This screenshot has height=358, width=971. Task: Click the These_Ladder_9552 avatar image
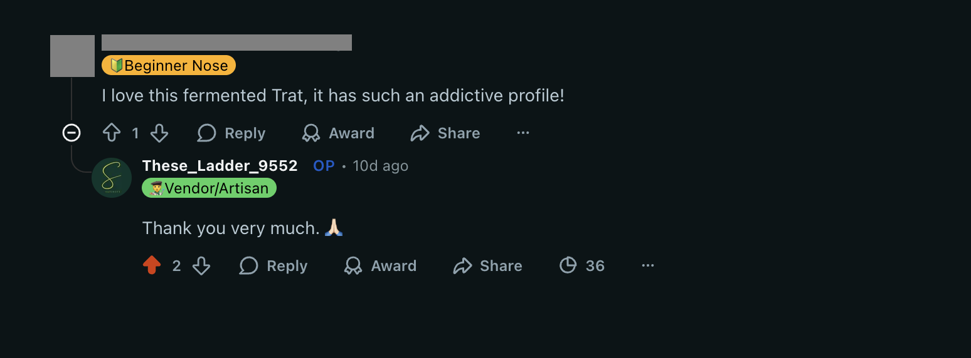112,178
